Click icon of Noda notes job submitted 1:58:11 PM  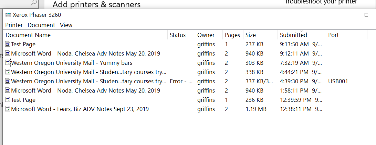[x=8, y=90]
